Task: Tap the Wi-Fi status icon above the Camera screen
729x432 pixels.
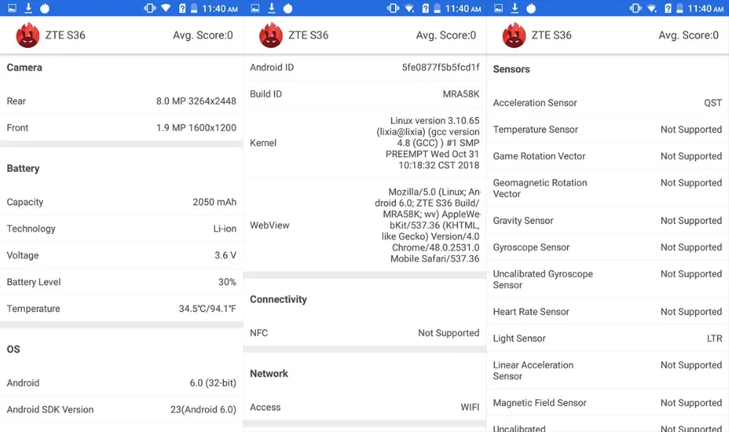Action: (x=166, y=8)
